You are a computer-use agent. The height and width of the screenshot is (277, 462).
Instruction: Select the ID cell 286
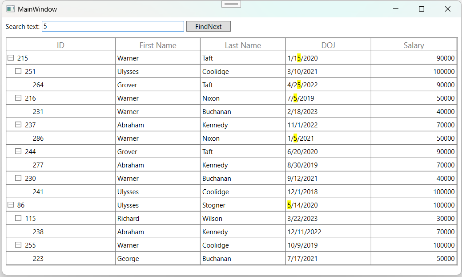click(x=61, y=138)
